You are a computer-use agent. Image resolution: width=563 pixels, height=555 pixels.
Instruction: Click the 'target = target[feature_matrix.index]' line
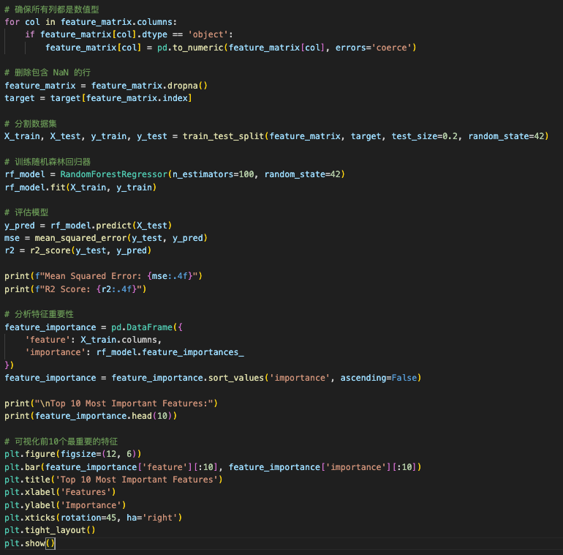(98, 98)
